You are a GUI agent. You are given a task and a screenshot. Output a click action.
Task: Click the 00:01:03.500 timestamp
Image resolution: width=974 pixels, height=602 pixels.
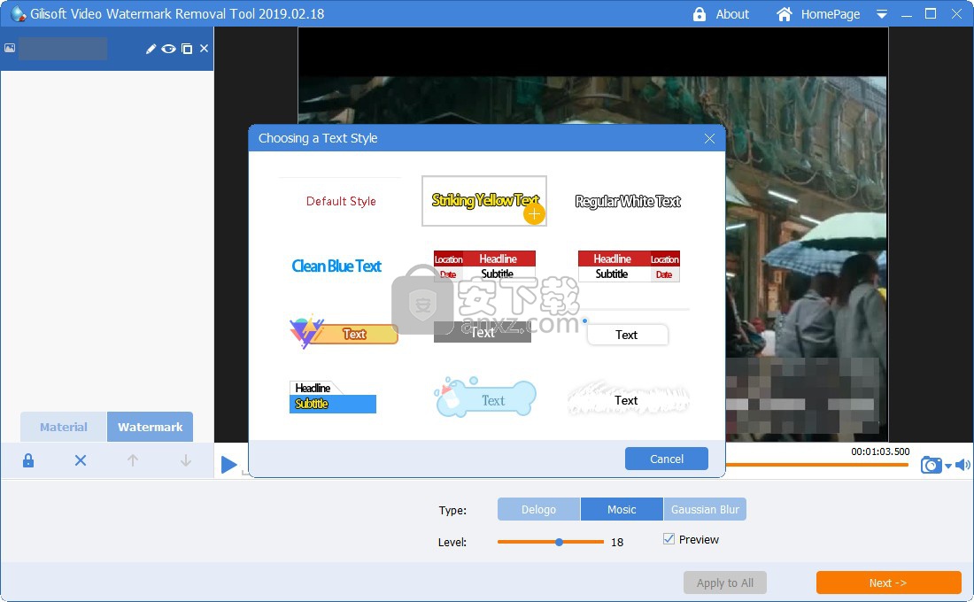tap(880, 451)
